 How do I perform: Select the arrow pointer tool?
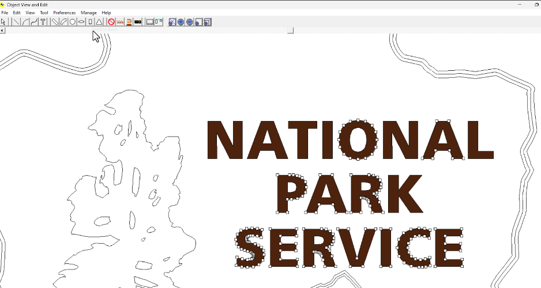pyautogui.click(x=4, y=22)
